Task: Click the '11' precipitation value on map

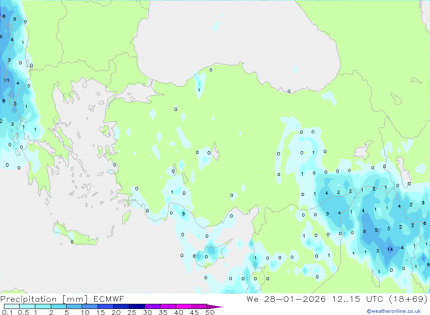Action: point(6,80)
